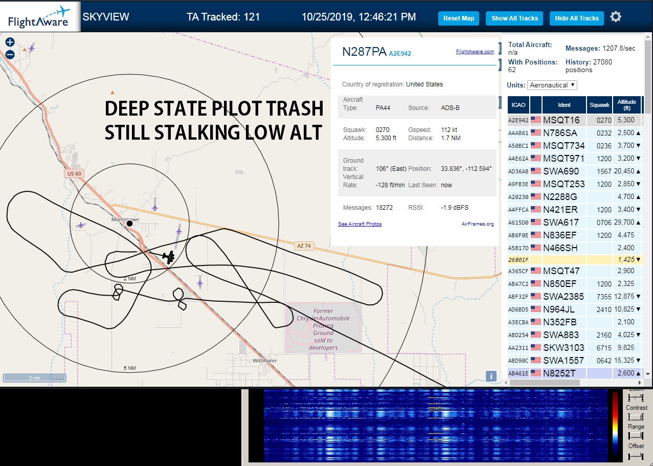
Task: Click the Wittmann town label on map
Action: 264,361
